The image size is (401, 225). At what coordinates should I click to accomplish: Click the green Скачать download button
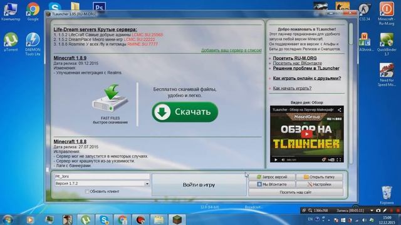185,112
